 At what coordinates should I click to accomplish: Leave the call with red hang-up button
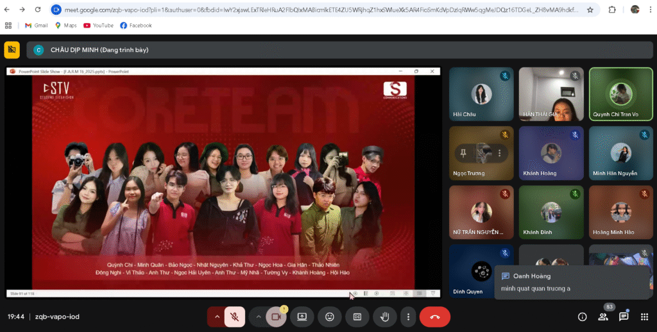[x=434, y=317]
